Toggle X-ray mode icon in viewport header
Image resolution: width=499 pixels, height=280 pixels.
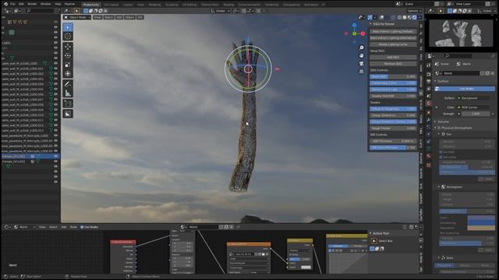click(x=393, y=17)
